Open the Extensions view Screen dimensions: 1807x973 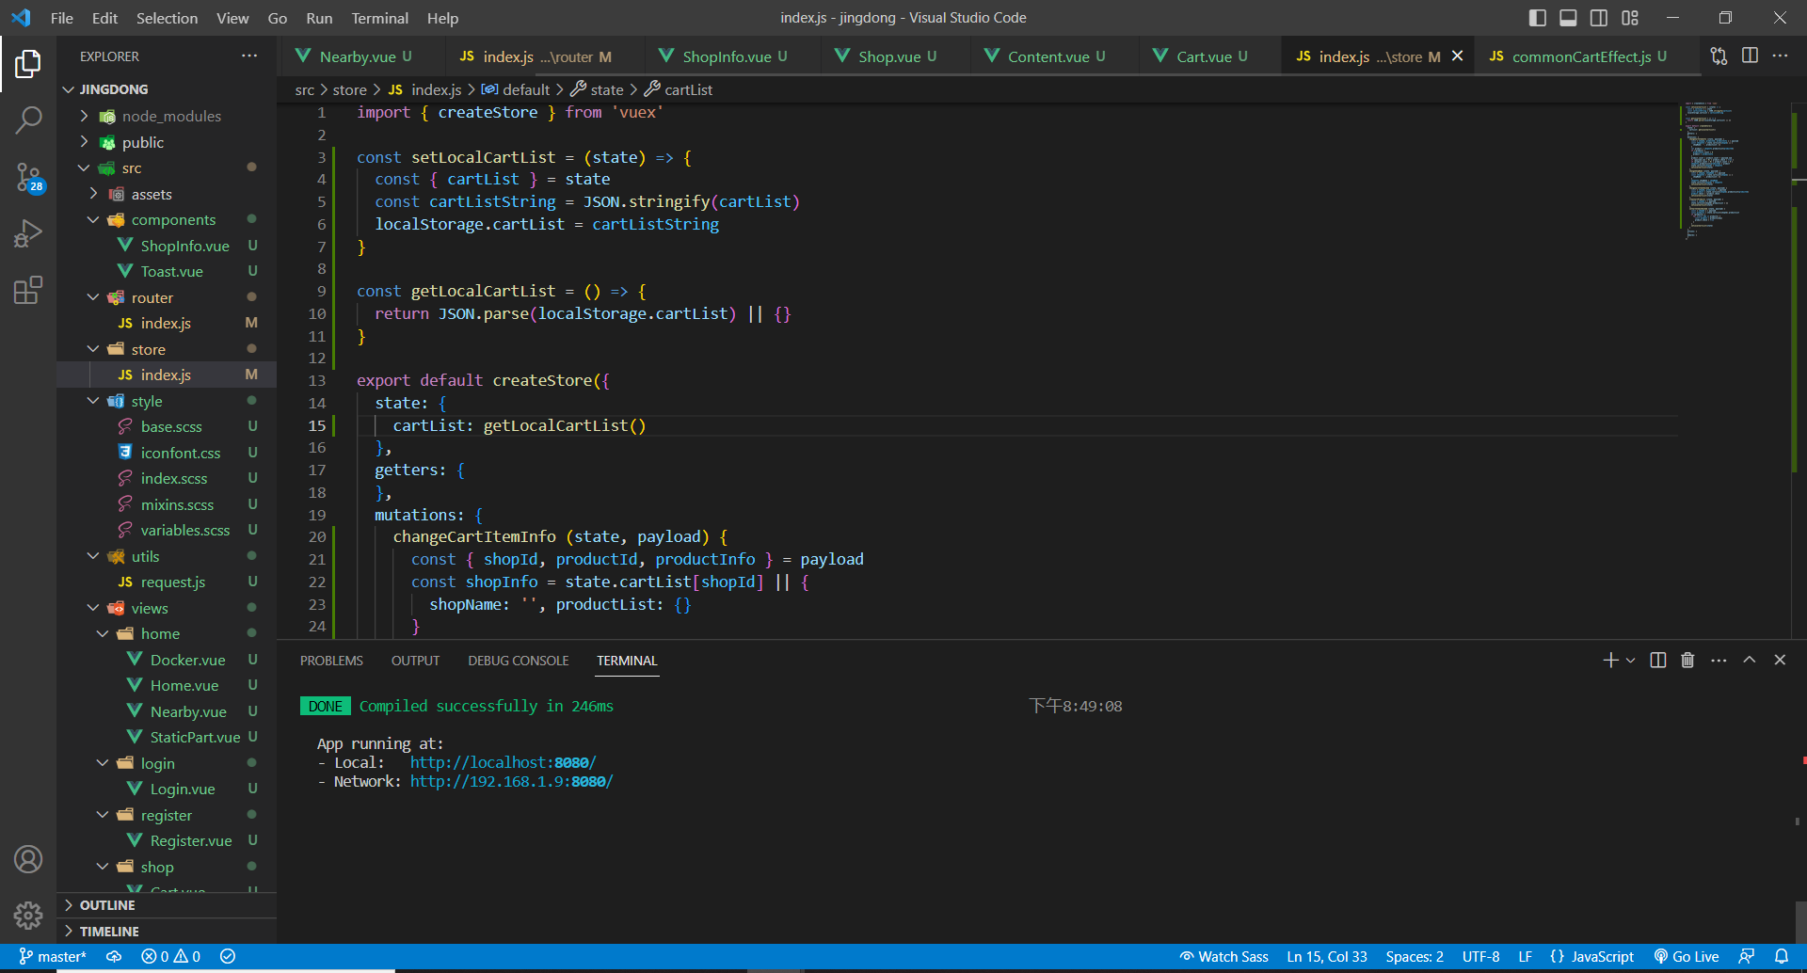tap(28, 290)
